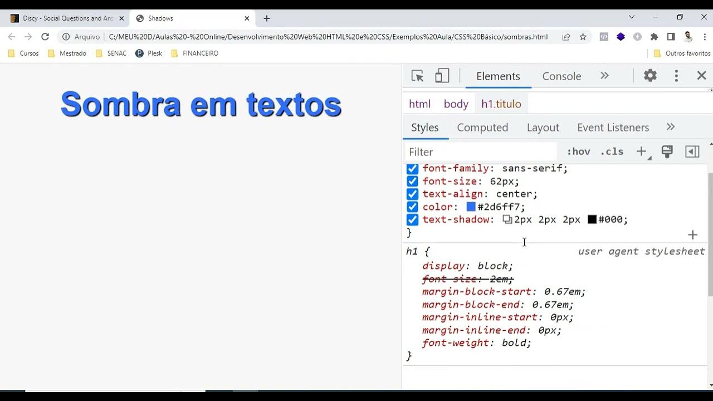The width and height of the screenshot is (713, 401).
Task: Go back in browser history
Action: (12, 37)
